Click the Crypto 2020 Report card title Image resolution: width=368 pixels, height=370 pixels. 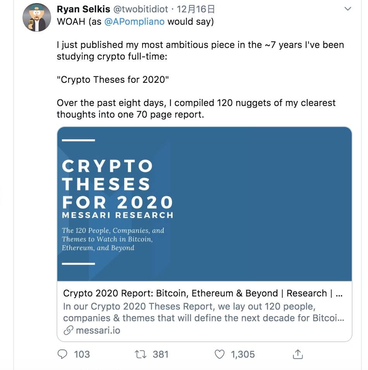[x=202, y=293]
